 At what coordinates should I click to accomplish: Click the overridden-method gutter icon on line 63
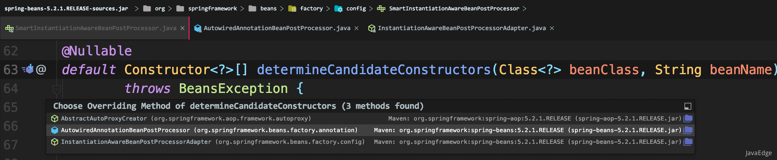click(x=28, y=69)
